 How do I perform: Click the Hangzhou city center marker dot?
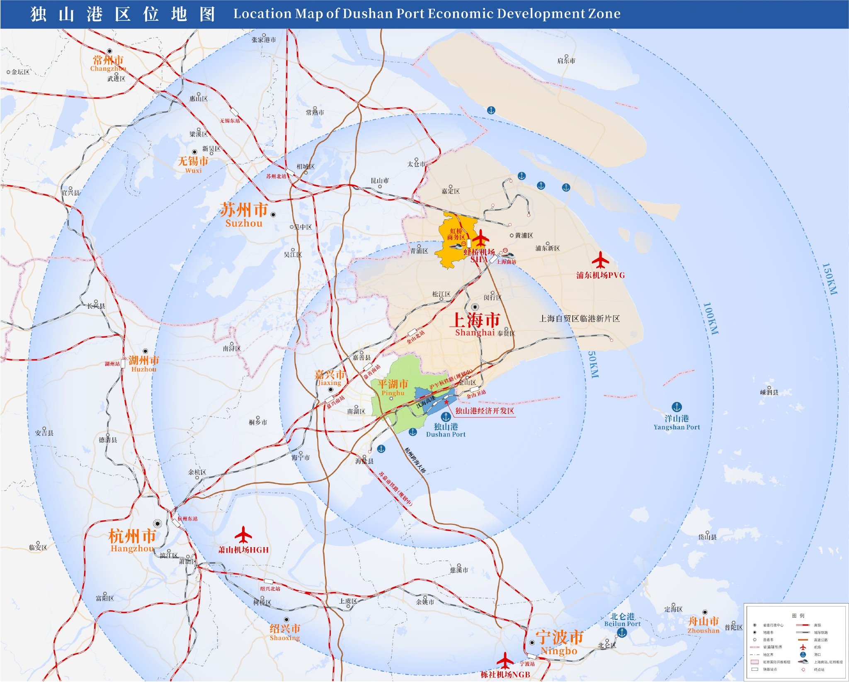pos(157,524)
